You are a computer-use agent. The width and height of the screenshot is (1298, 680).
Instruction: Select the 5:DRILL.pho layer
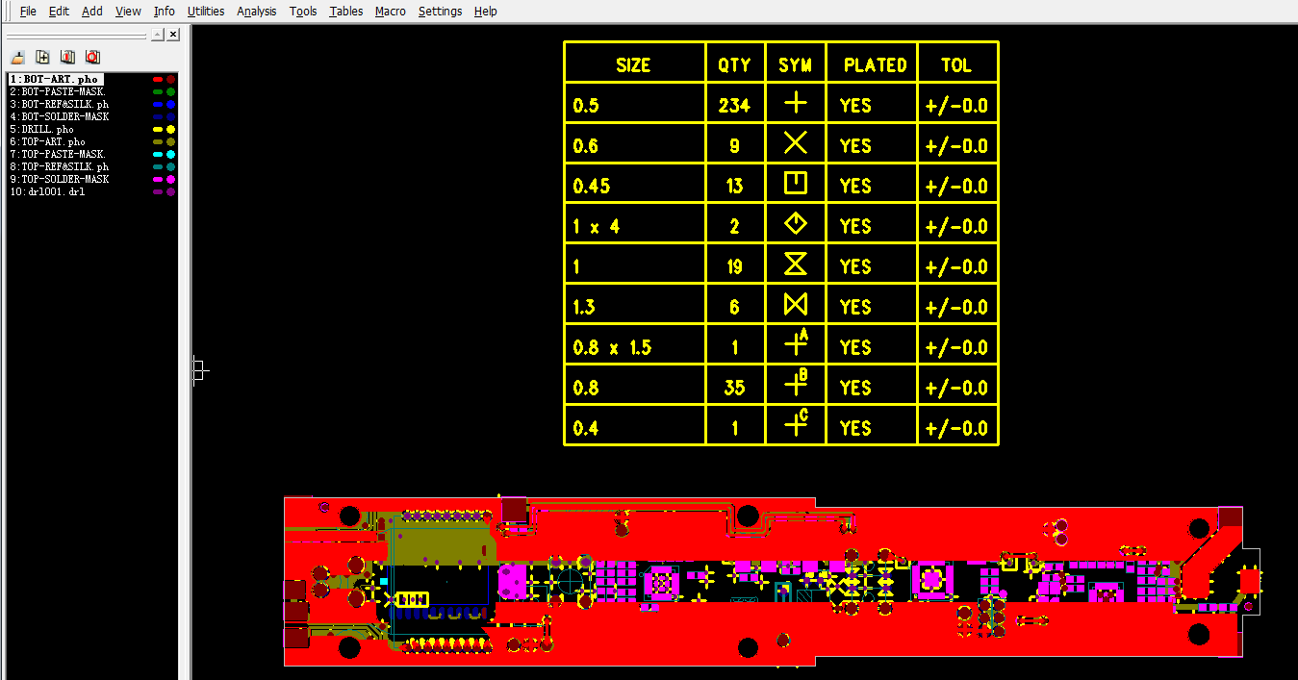pyautogui.click(x=41, y=129)
